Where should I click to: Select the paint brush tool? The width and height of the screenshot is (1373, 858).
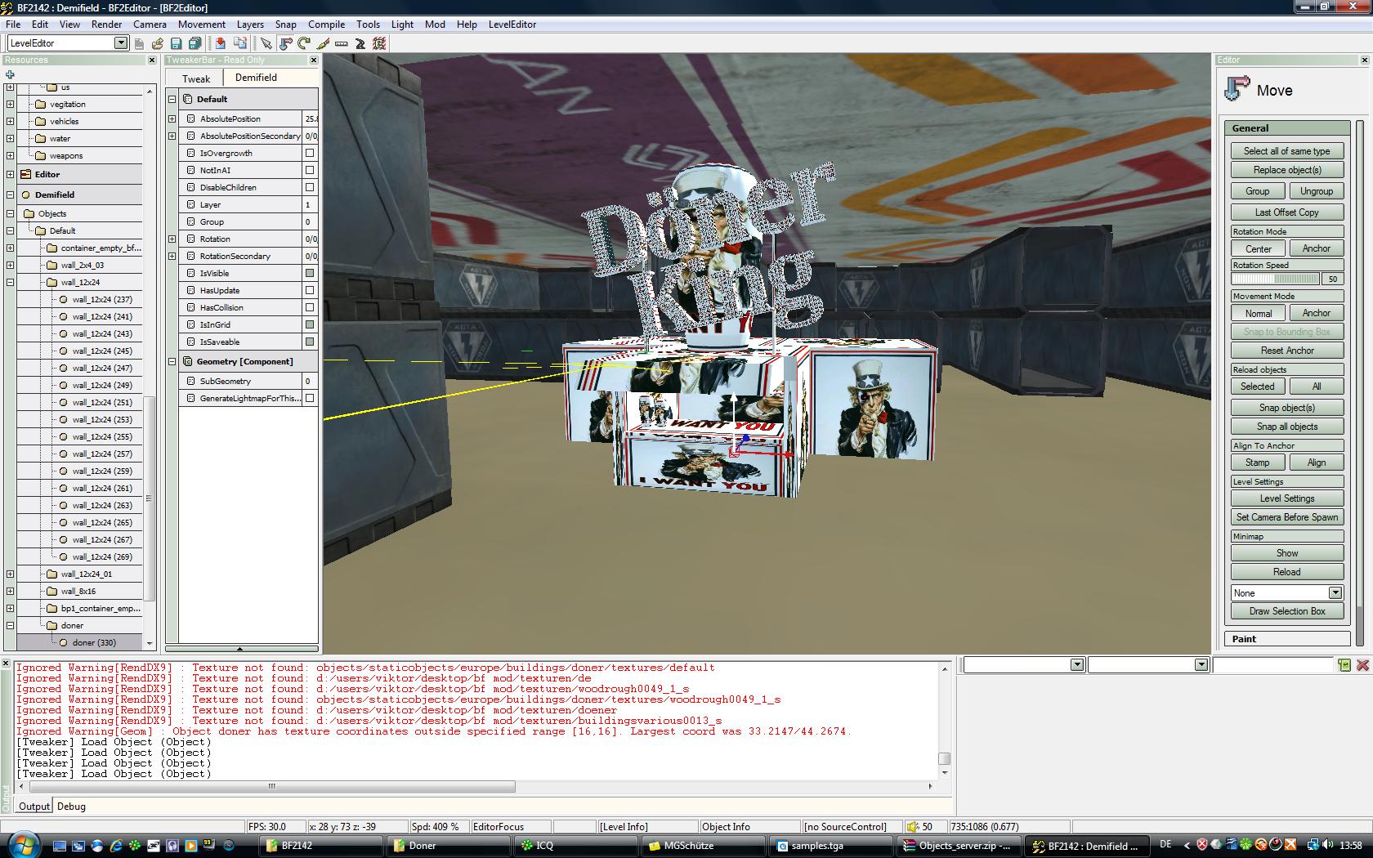tap(323, 43)
